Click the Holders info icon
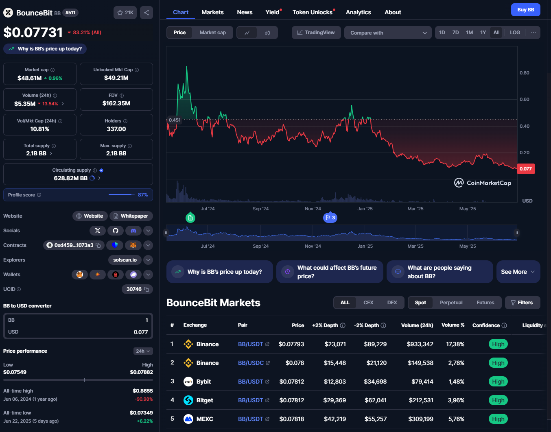Viewport: 551px width, 432px height. coord(125,121)
